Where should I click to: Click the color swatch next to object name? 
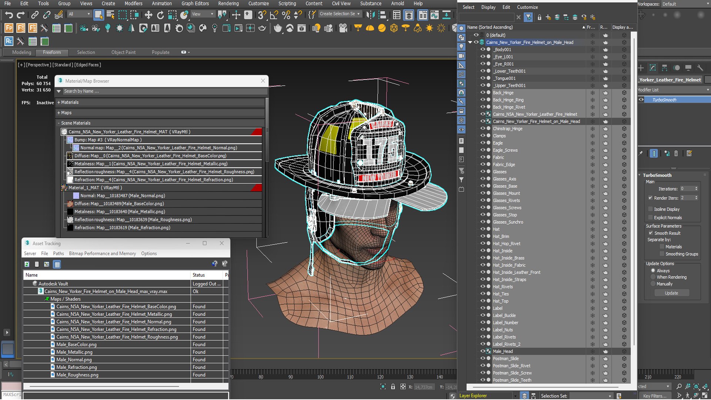(707, 80)
